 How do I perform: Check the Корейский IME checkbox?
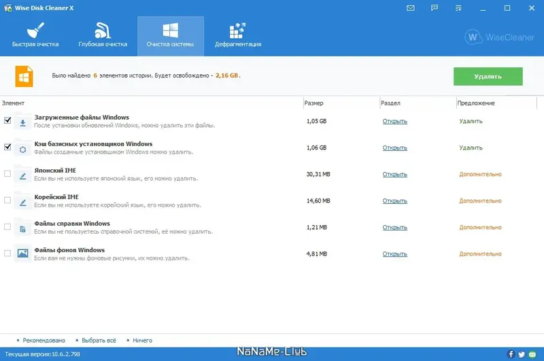[7, 200]
